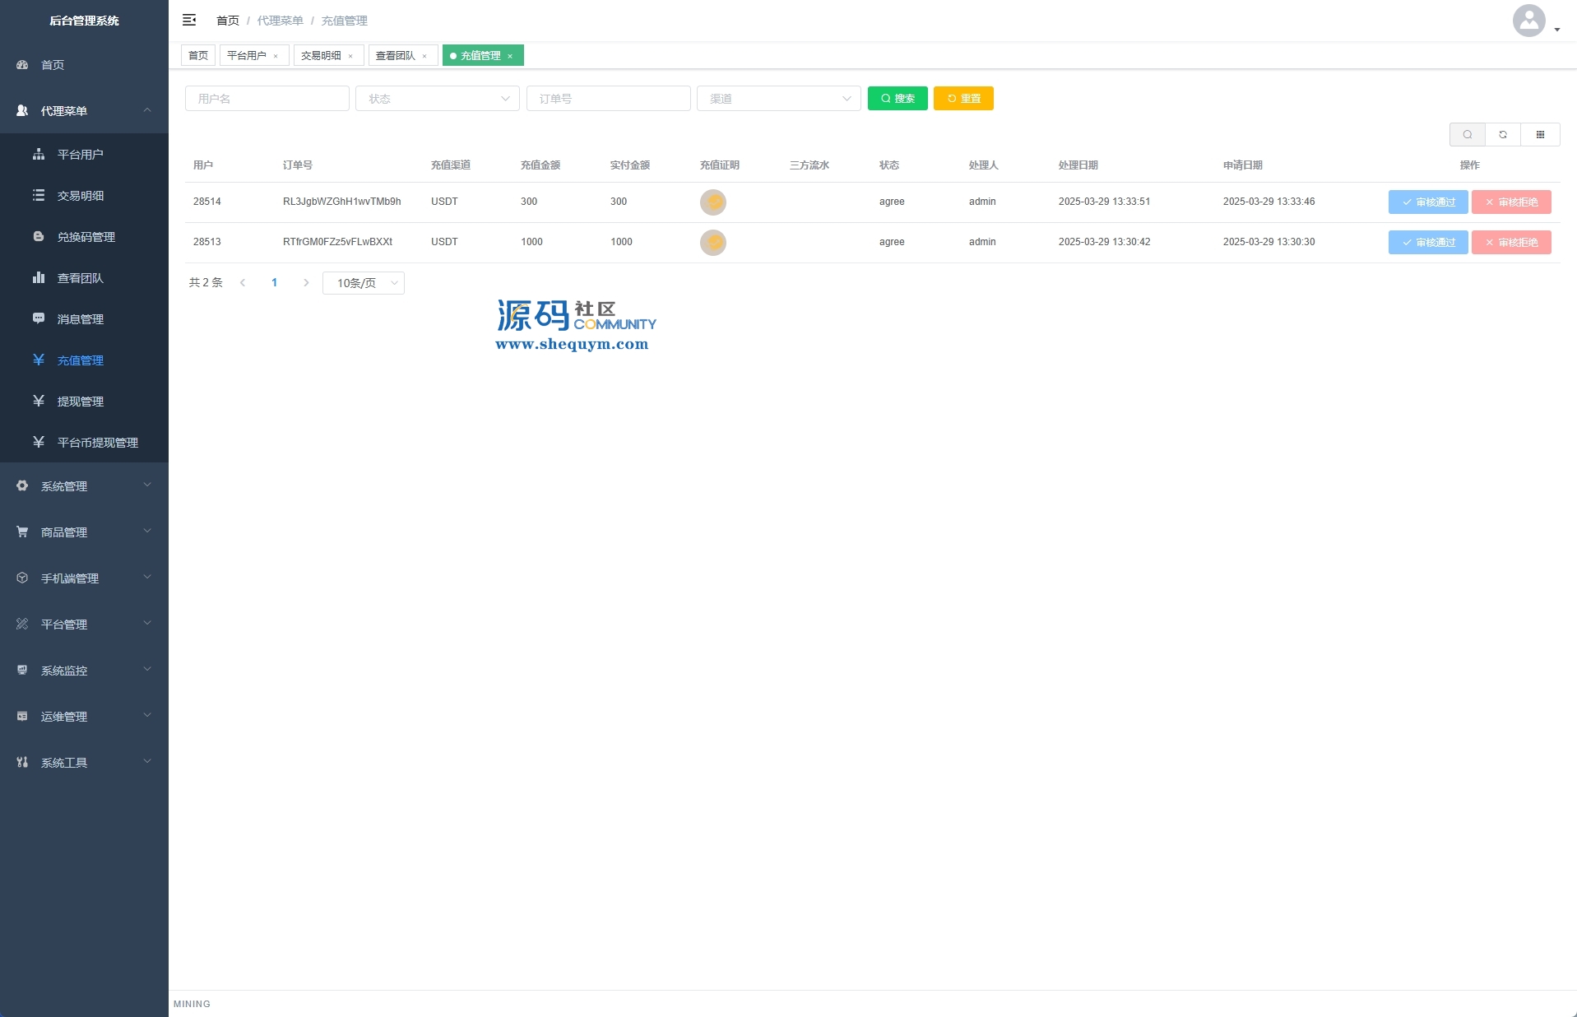Reject order 28514 with 审核拒绝
Viewport: 1577px width, 1017px height.
coord(1510,202)
